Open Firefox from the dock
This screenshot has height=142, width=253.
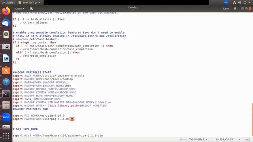pos(6,11)
